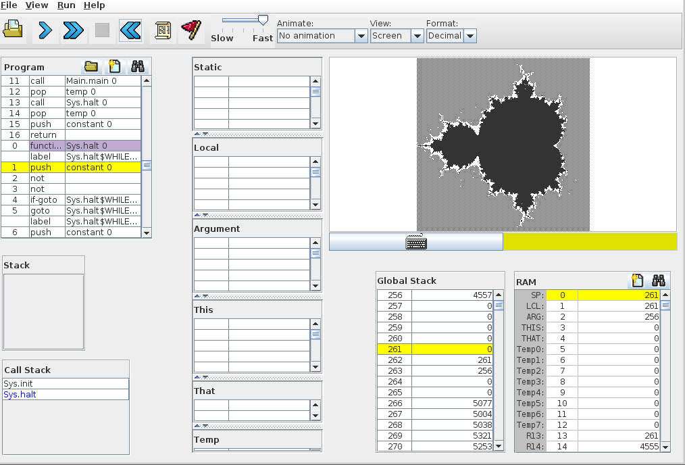
Task: Click the Load Program toolbar icon
Action: (14, 30)
